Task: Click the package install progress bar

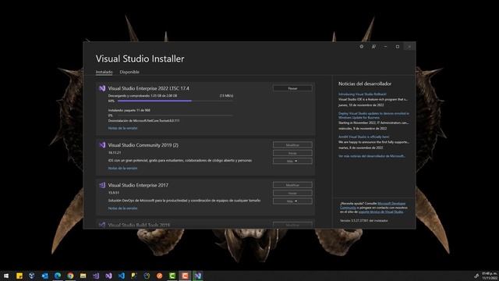Action: click(175, 116)
